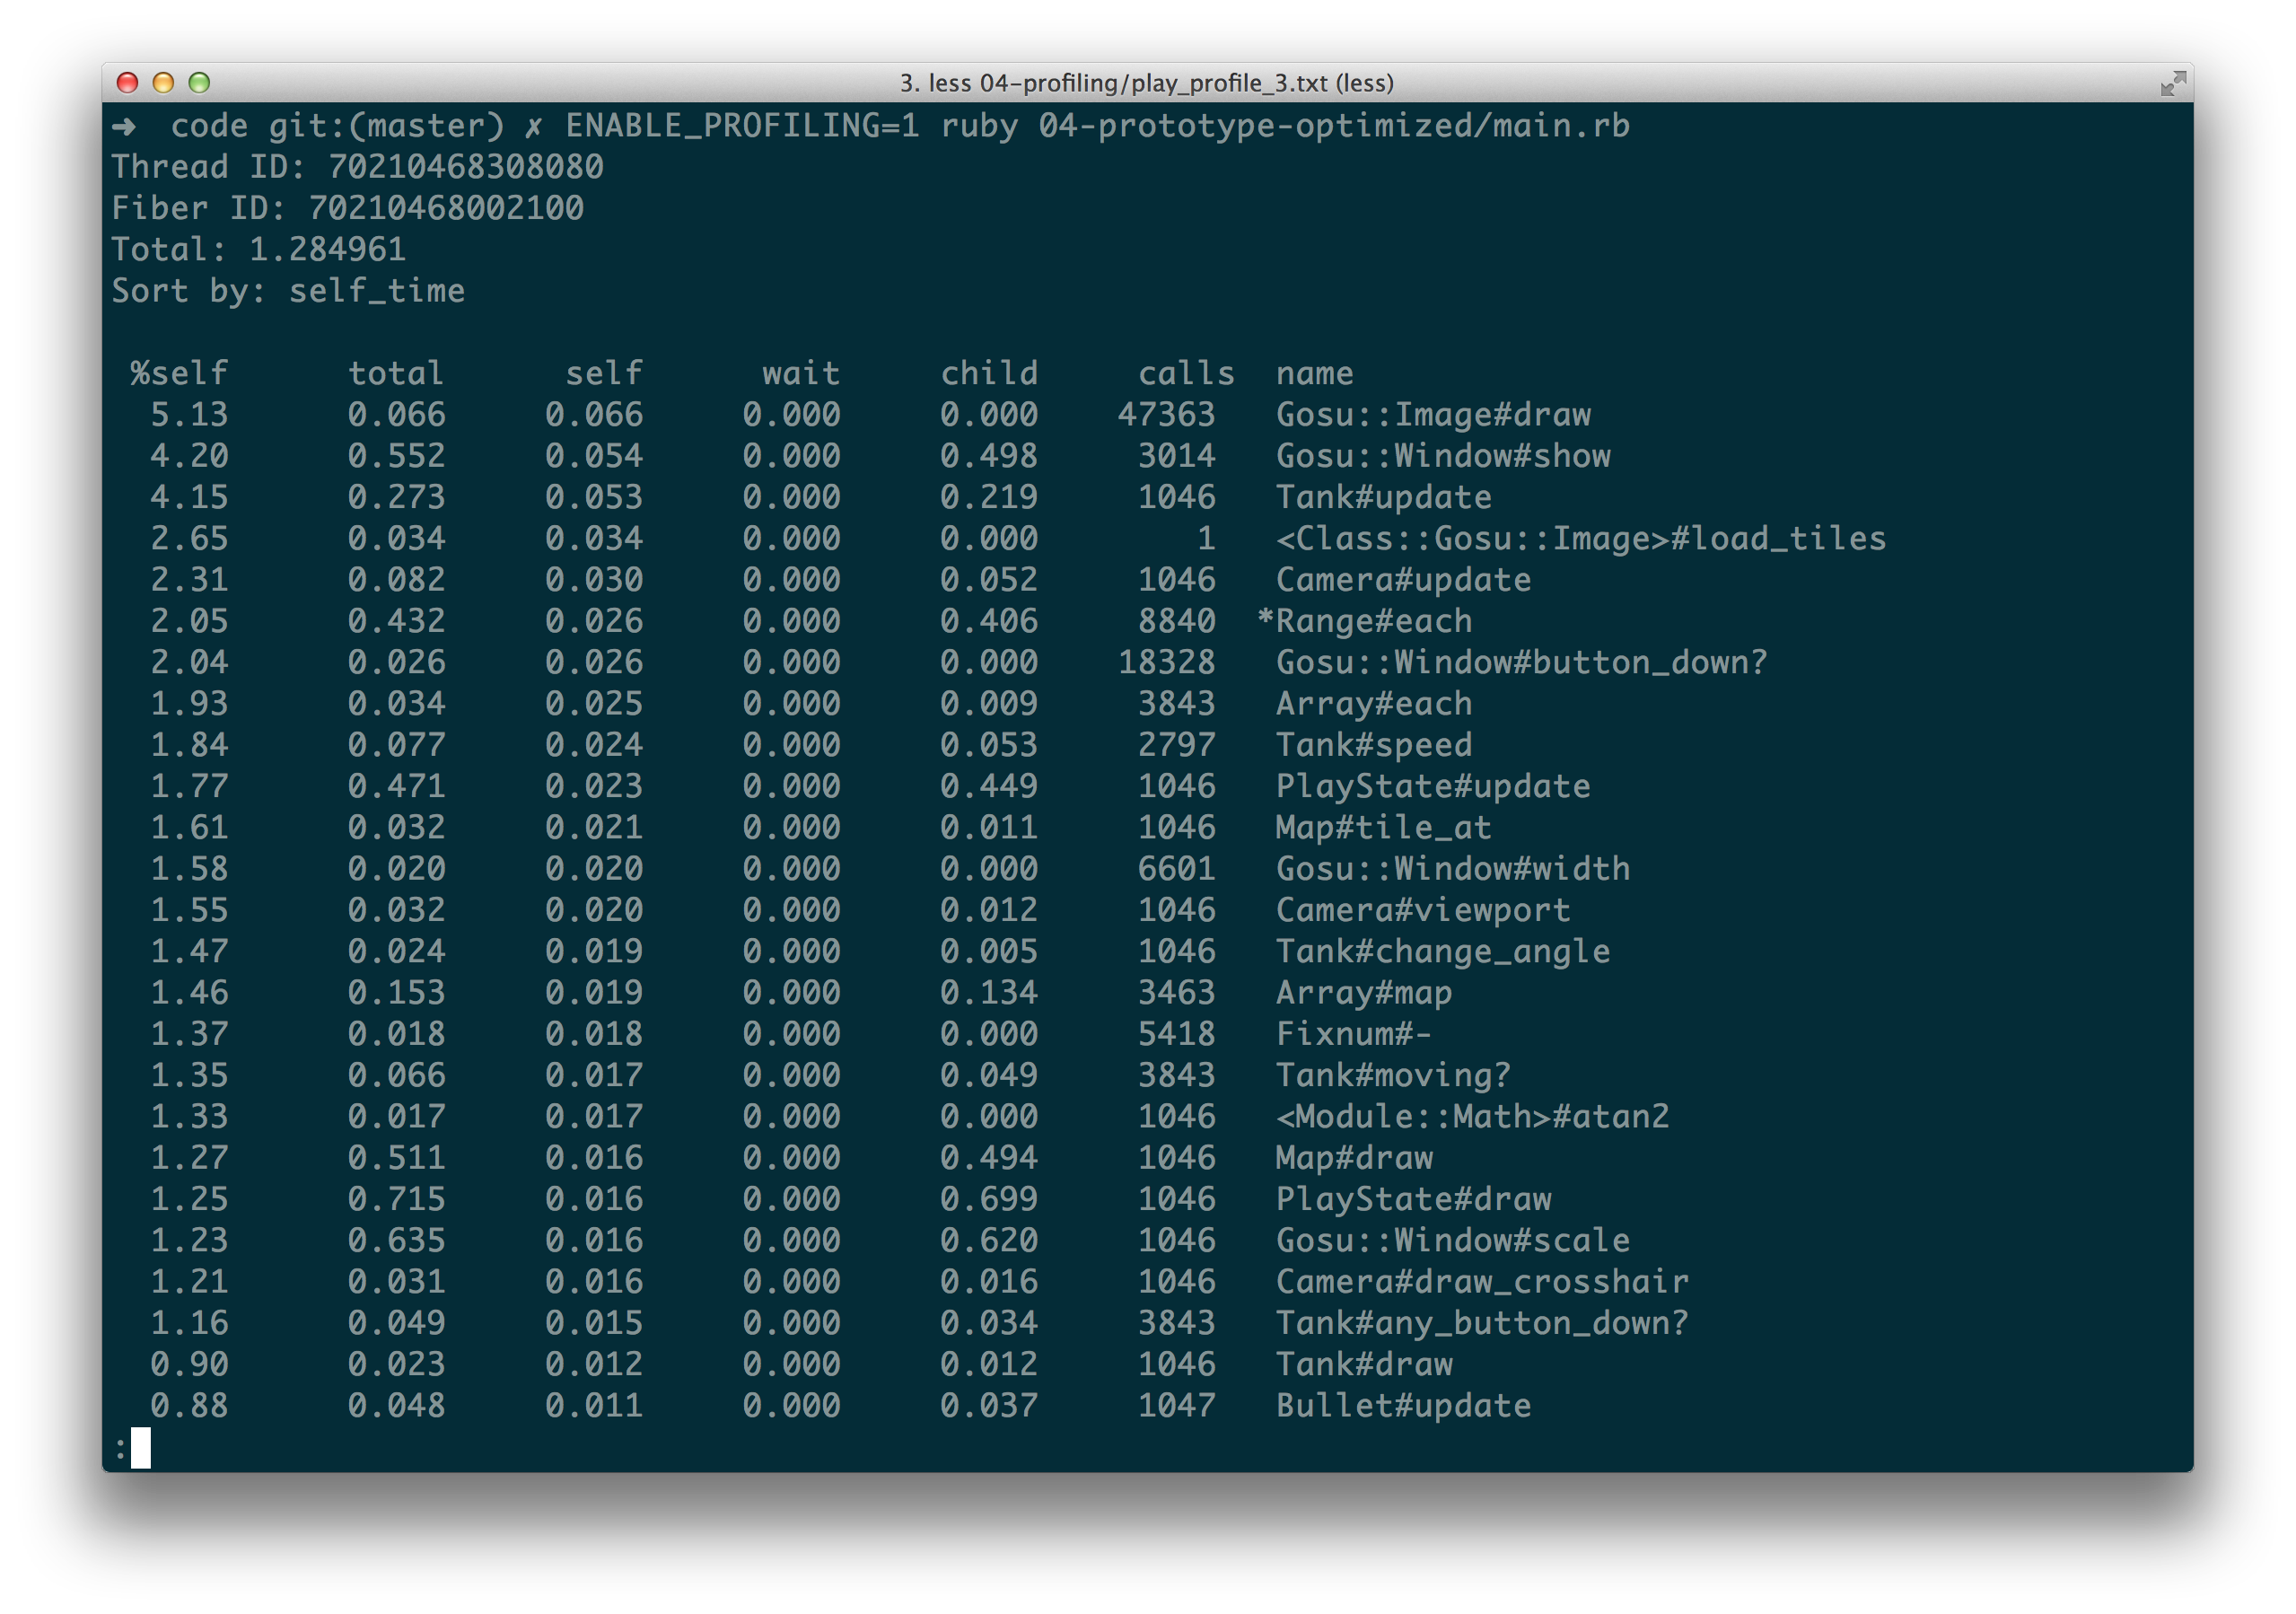
Task: Select the 'Total: 1.284961' text line
Action: tap(258, 249)
